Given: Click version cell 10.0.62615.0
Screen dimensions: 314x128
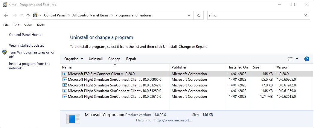Looking at the screenshot, I should [286, 97].
